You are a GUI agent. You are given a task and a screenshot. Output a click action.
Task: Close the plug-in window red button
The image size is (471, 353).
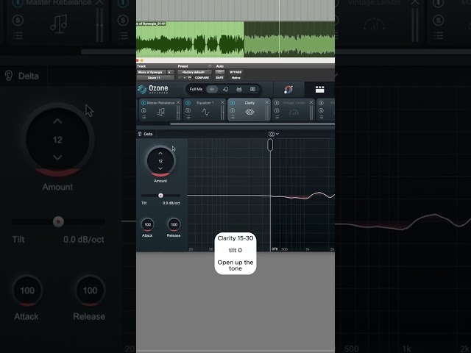(138, 60)
